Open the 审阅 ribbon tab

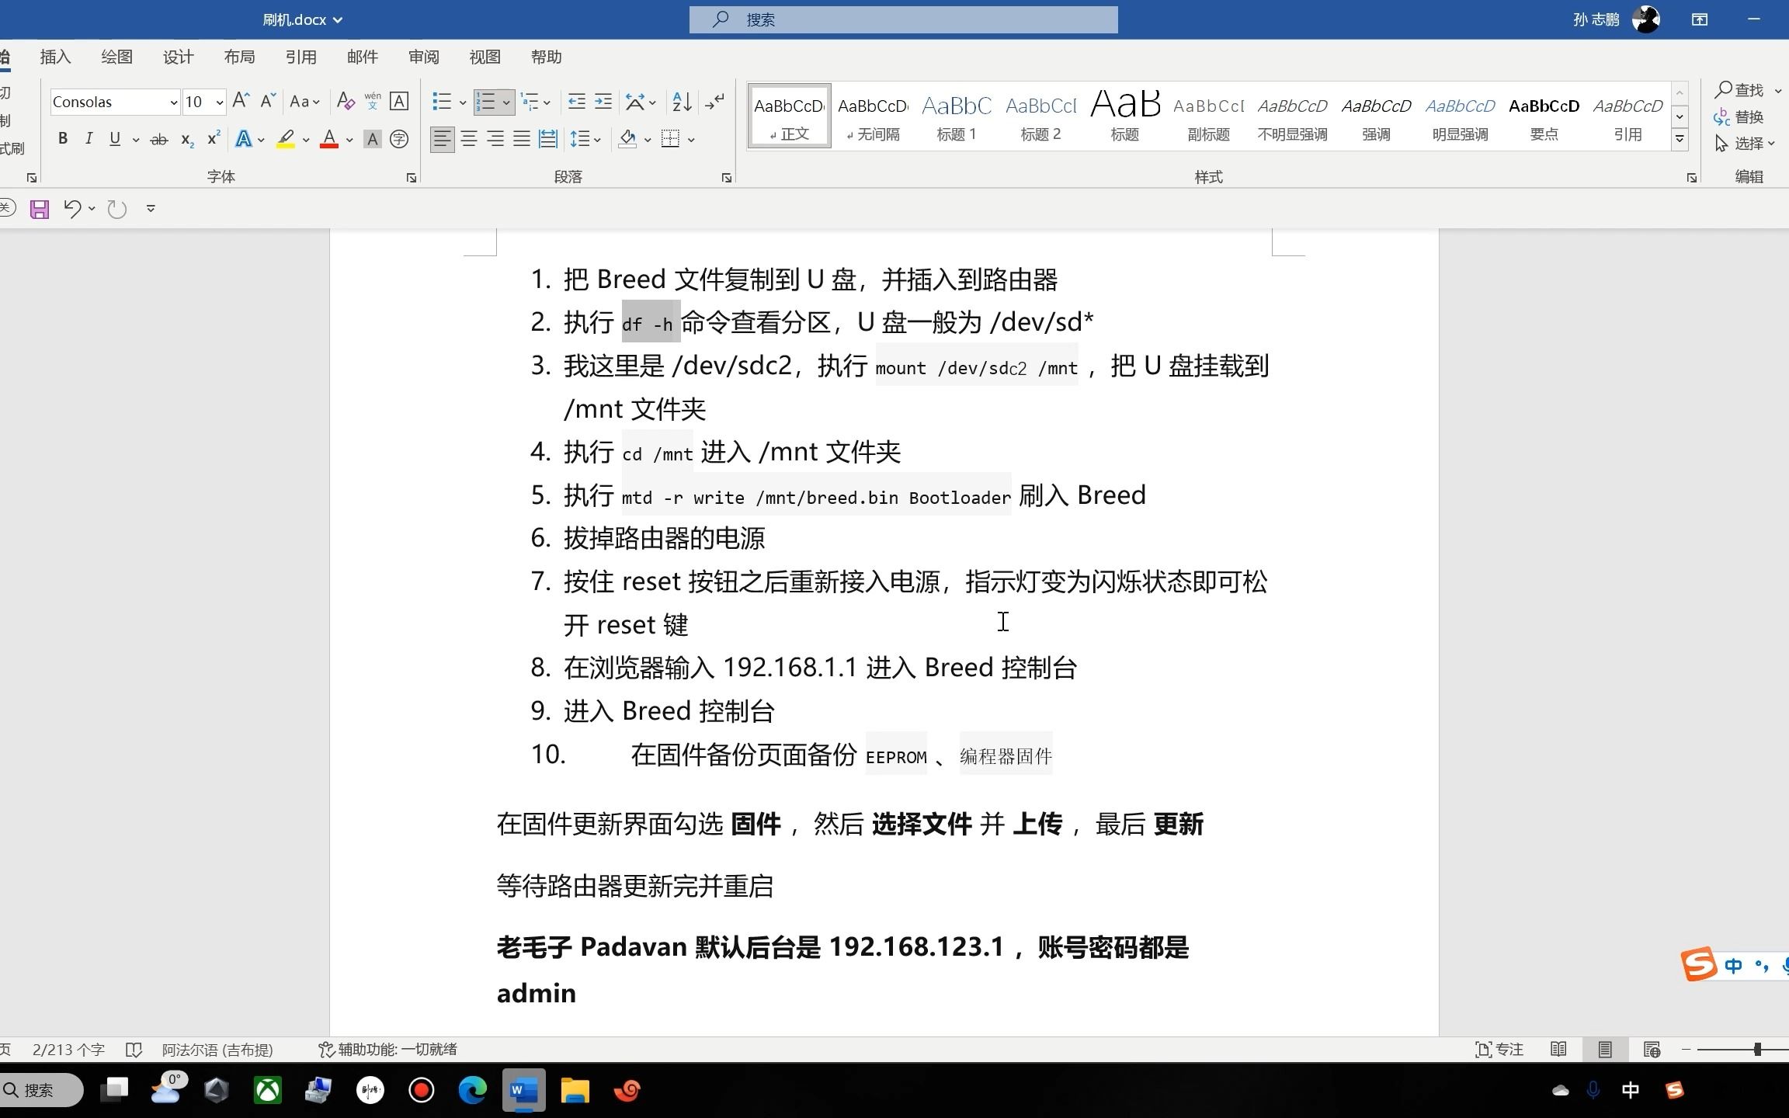pos(424,57)
